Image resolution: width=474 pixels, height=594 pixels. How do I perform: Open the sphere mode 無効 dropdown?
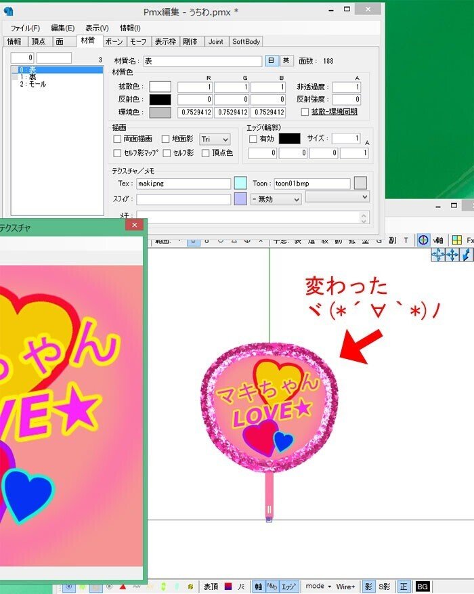point(276,199)
